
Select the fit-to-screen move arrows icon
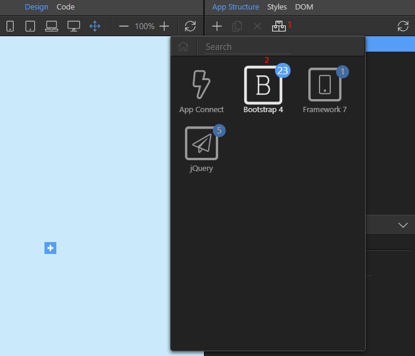(95, 26)
